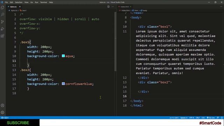Image resolution: width=224 pixels, height=126 pixels.
Task: Click the VS Code logo in title bar
Action: tap(2, 2)
